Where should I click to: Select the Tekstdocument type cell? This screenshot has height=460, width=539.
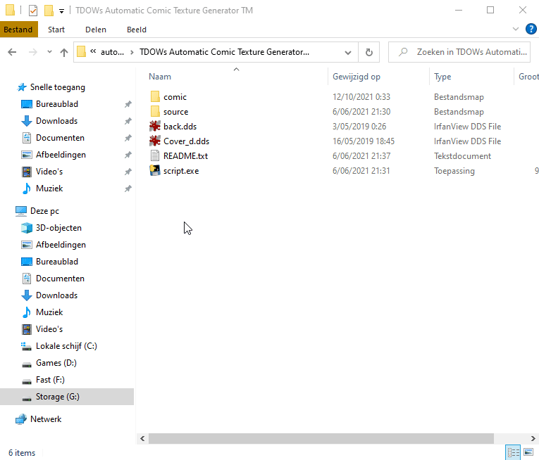tap(462, 156)
